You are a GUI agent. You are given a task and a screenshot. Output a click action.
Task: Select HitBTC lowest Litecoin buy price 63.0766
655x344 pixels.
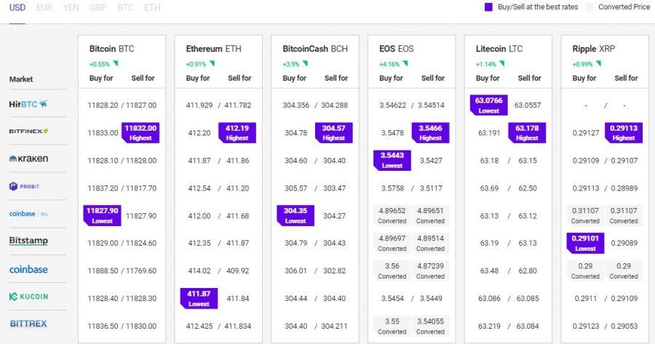489,105
